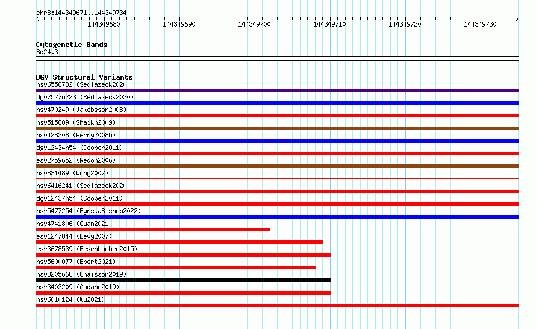Viewport: 536px width, 329px height.
Task: Open nsv5477254 (ByrskaBishop2022) label
Action: click(89, 211)
